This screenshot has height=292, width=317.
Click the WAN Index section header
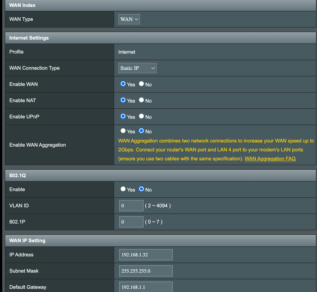(22, 5)
